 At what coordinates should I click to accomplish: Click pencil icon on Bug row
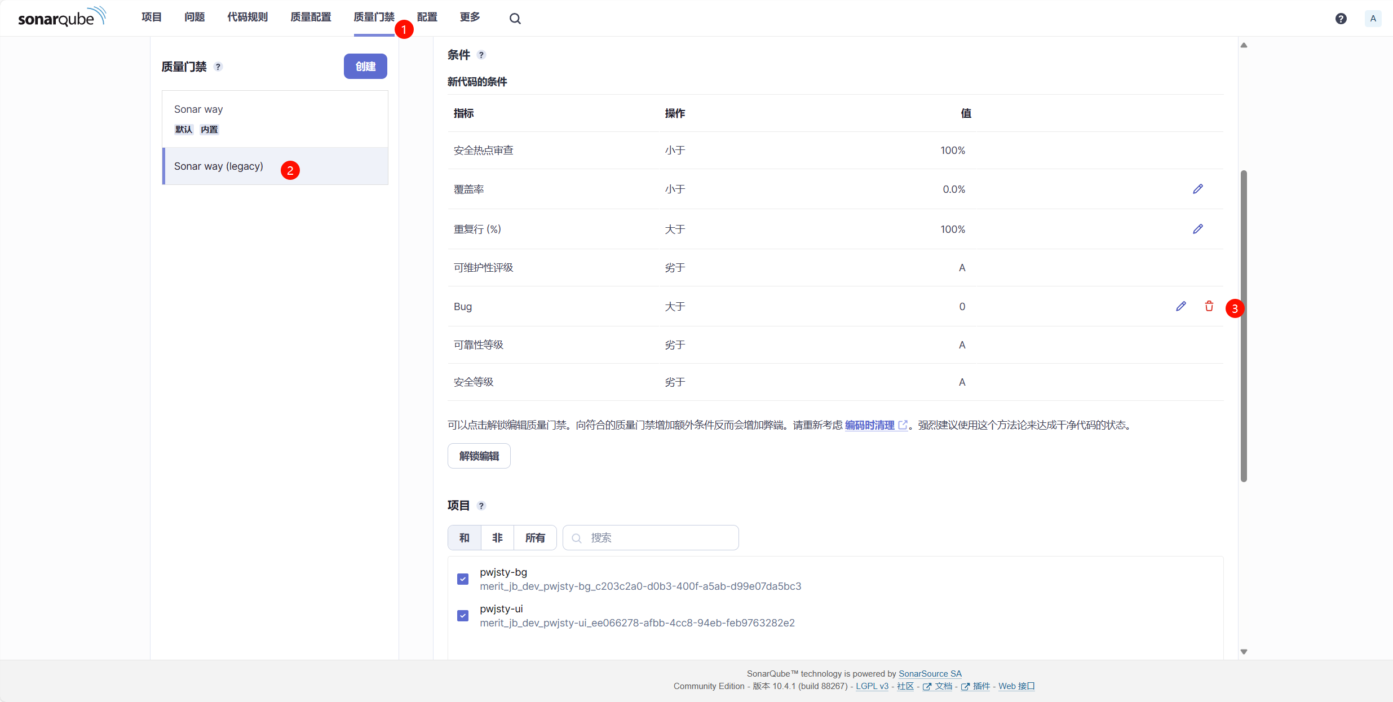(x=1180, y=306)
